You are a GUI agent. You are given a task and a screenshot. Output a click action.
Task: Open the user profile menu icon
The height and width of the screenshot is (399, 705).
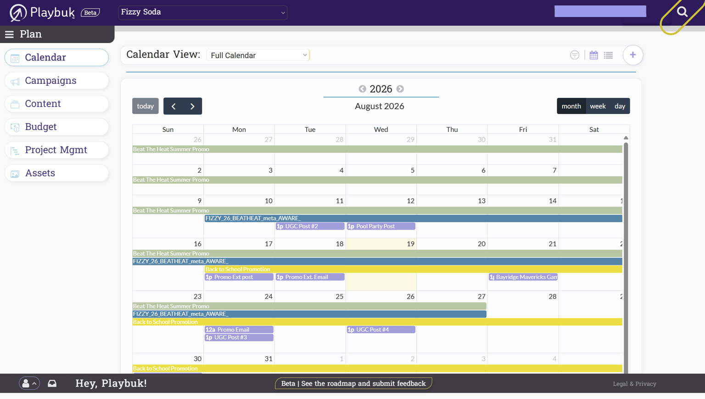29,383
